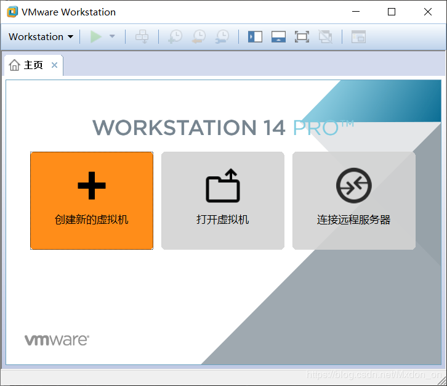Select the 主页 home tab

pyautogui.click(x=27, y=65)
